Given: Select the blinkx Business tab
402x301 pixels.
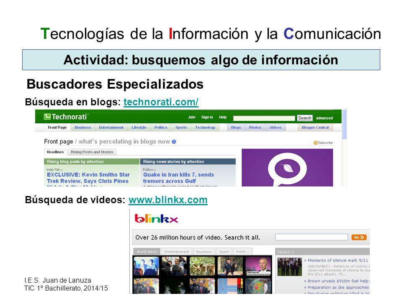Looking at the screenshot, I should click(x=204, y=252).
